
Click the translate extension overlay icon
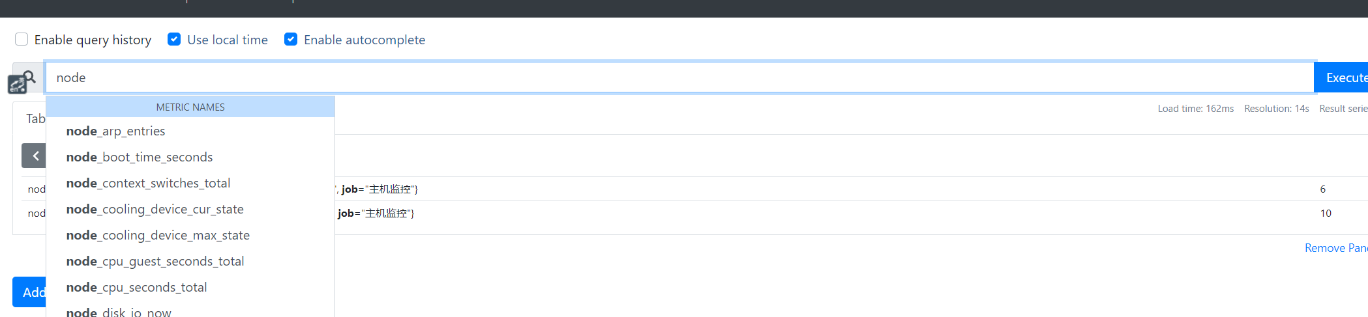(x=17, y=85)
